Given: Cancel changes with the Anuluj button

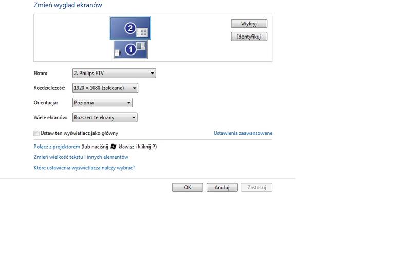Looking at the screenshot, I should [x=221, y=188].
